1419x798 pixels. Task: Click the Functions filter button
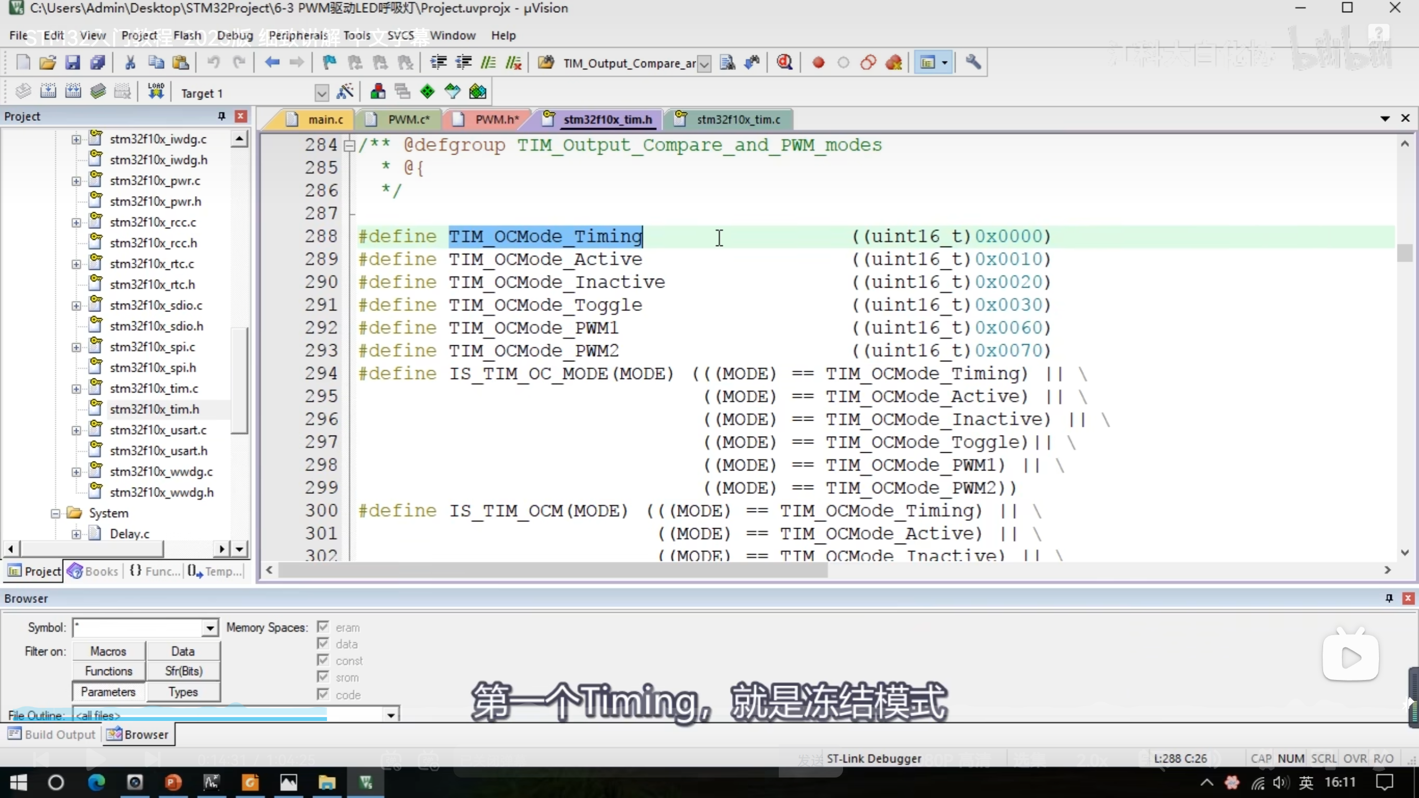pos(109,671)
